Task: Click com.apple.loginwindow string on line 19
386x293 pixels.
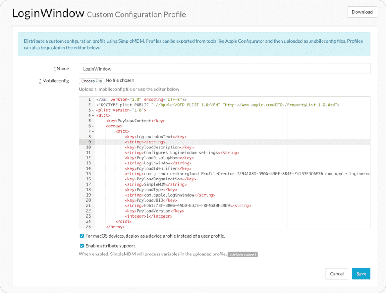Action: click(170, 195)
